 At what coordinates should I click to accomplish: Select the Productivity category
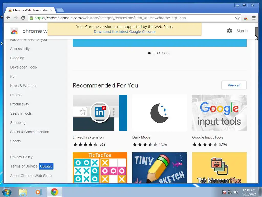[x=19, y=104]
